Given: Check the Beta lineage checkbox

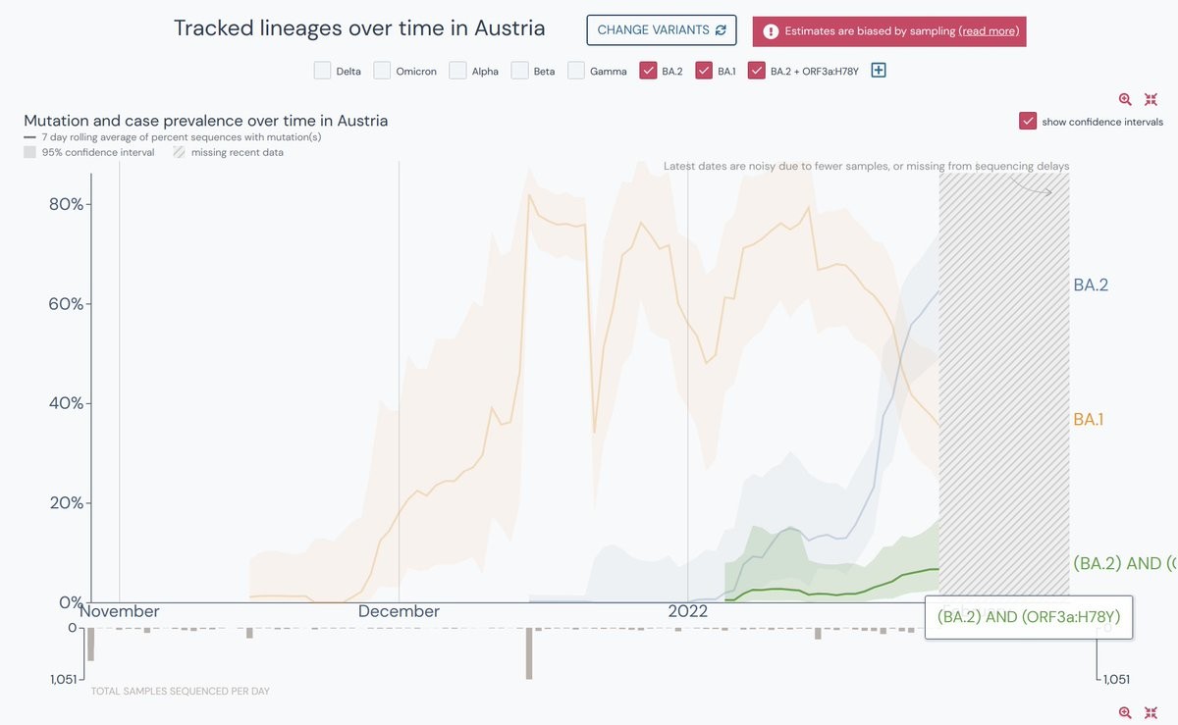Looking at the screenshot, I should tap(520, 71).
